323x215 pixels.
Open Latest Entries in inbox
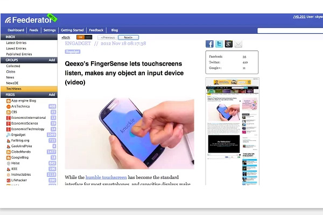coord(16,43)
